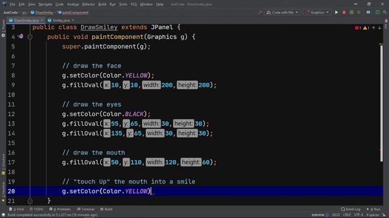Click JustCode in the breadcrumb bar

click(10, 12)
